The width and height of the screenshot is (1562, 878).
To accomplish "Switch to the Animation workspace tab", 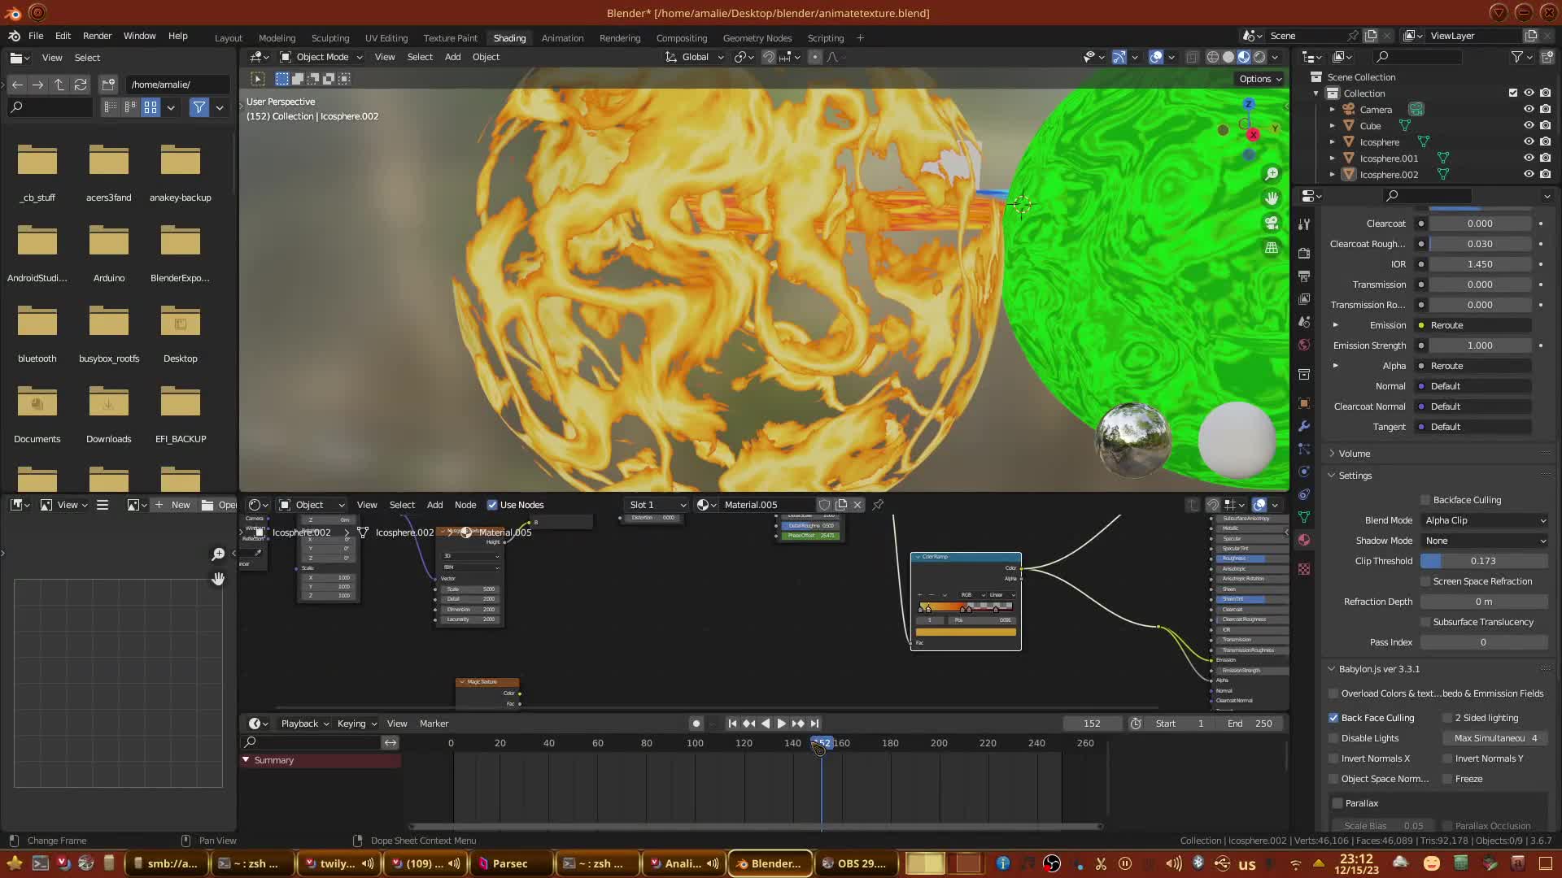I will point(562,38).
